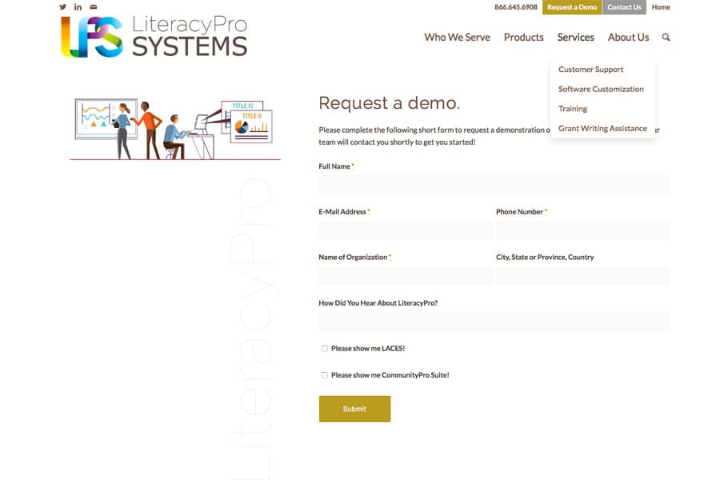Click the 866.645.6908 phone number
This screenshot has height=480, width=720.
point(516,7)
